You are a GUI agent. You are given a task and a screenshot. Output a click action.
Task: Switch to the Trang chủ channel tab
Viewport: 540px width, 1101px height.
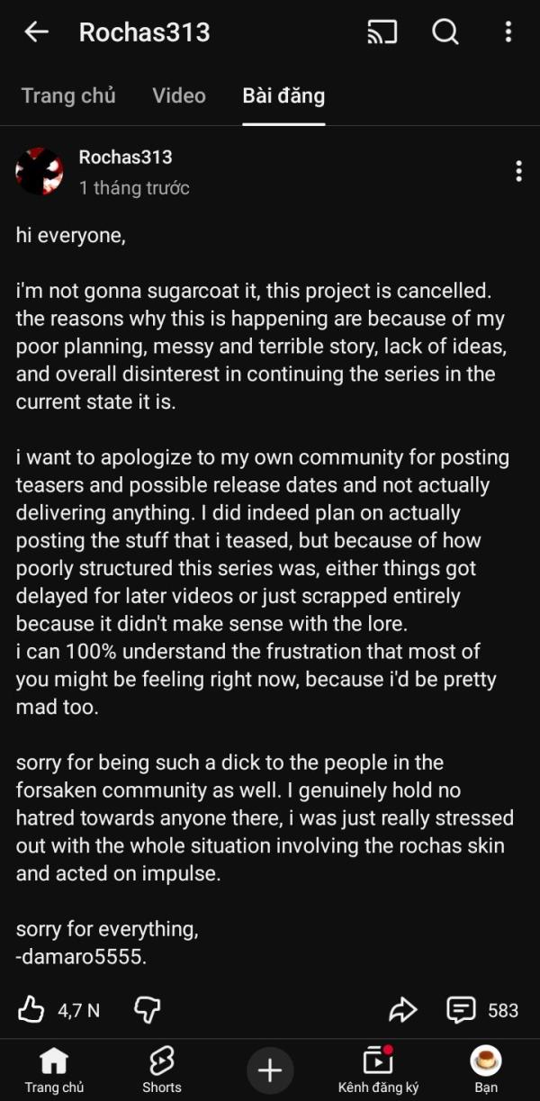pyautogui.click(x=68, y=95)
